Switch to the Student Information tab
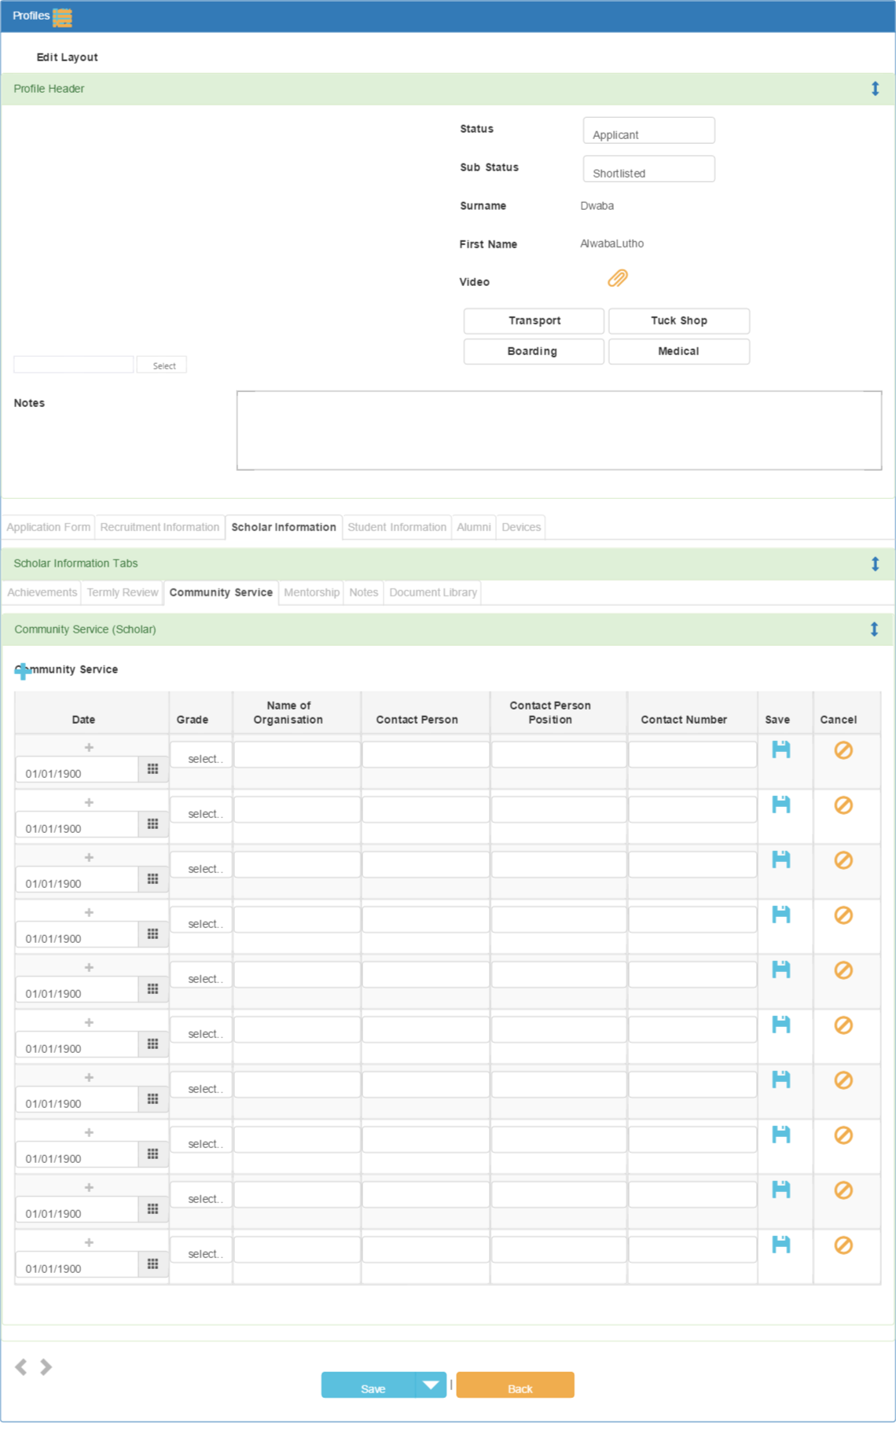896x1438 pixels. (397, 527)
